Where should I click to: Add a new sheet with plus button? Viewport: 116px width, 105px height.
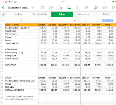coord(3,14)
